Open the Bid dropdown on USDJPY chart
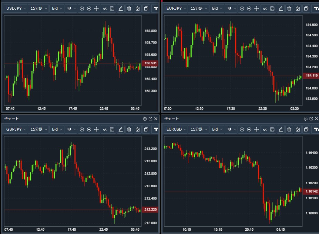This screenshot has width=319, height=234. click(57, 8)
